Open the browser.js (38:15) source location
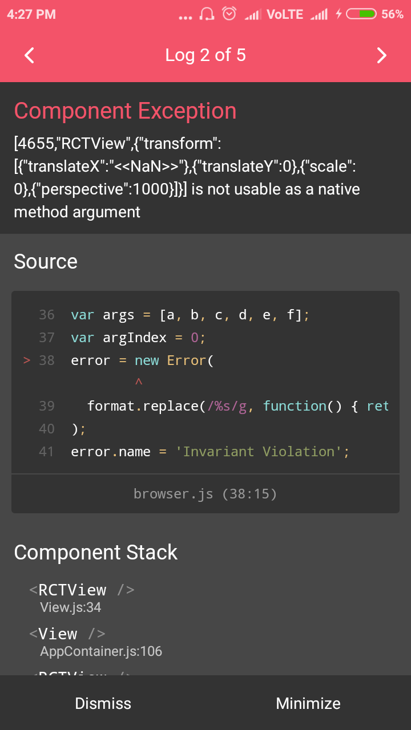 205,494
